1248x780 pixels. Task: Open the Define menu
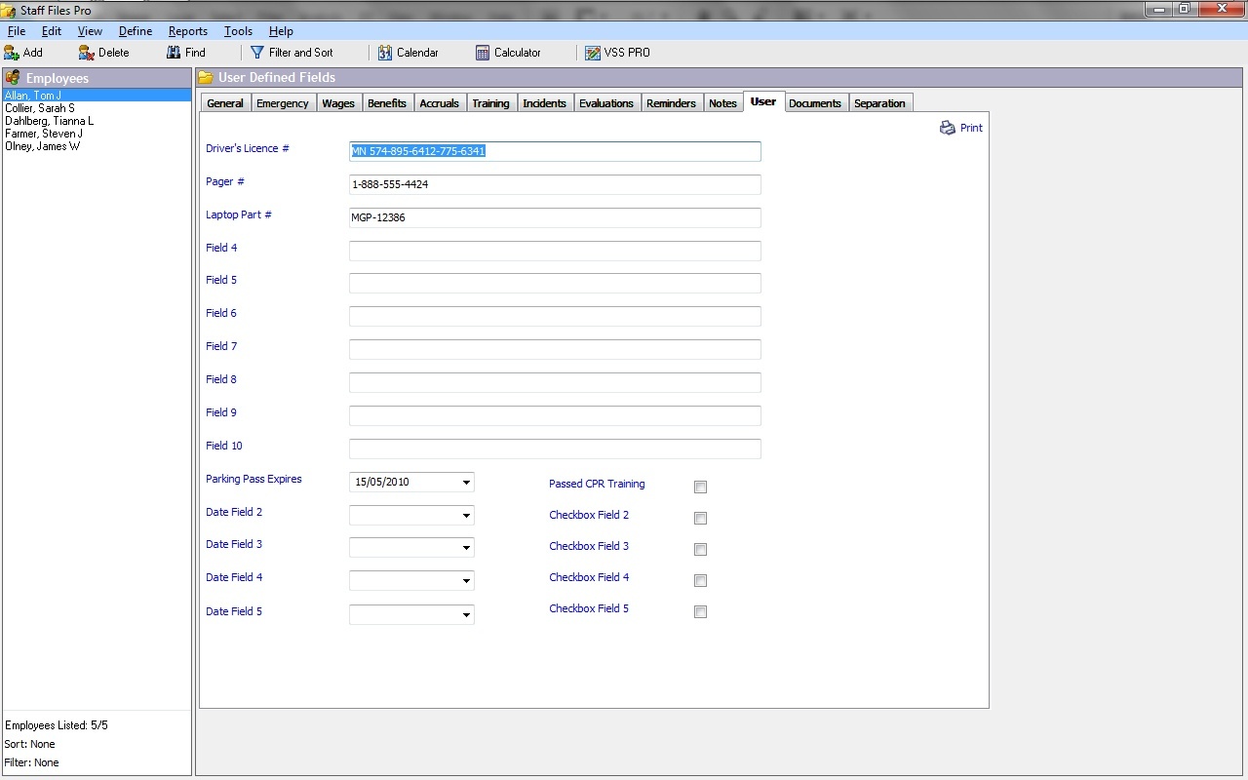coord(135,30)
